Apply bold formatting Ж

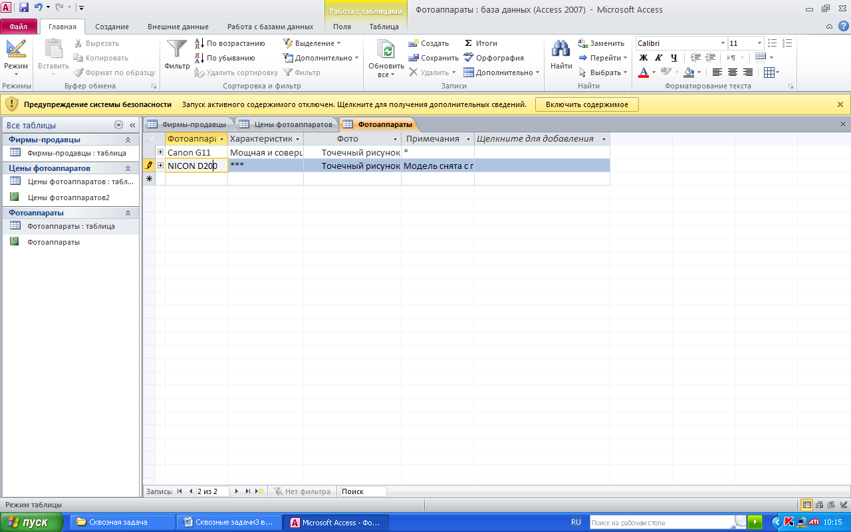(643, 58)
